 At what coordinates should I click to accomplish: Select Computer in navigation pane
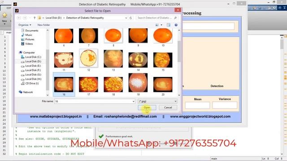(27, 52)
